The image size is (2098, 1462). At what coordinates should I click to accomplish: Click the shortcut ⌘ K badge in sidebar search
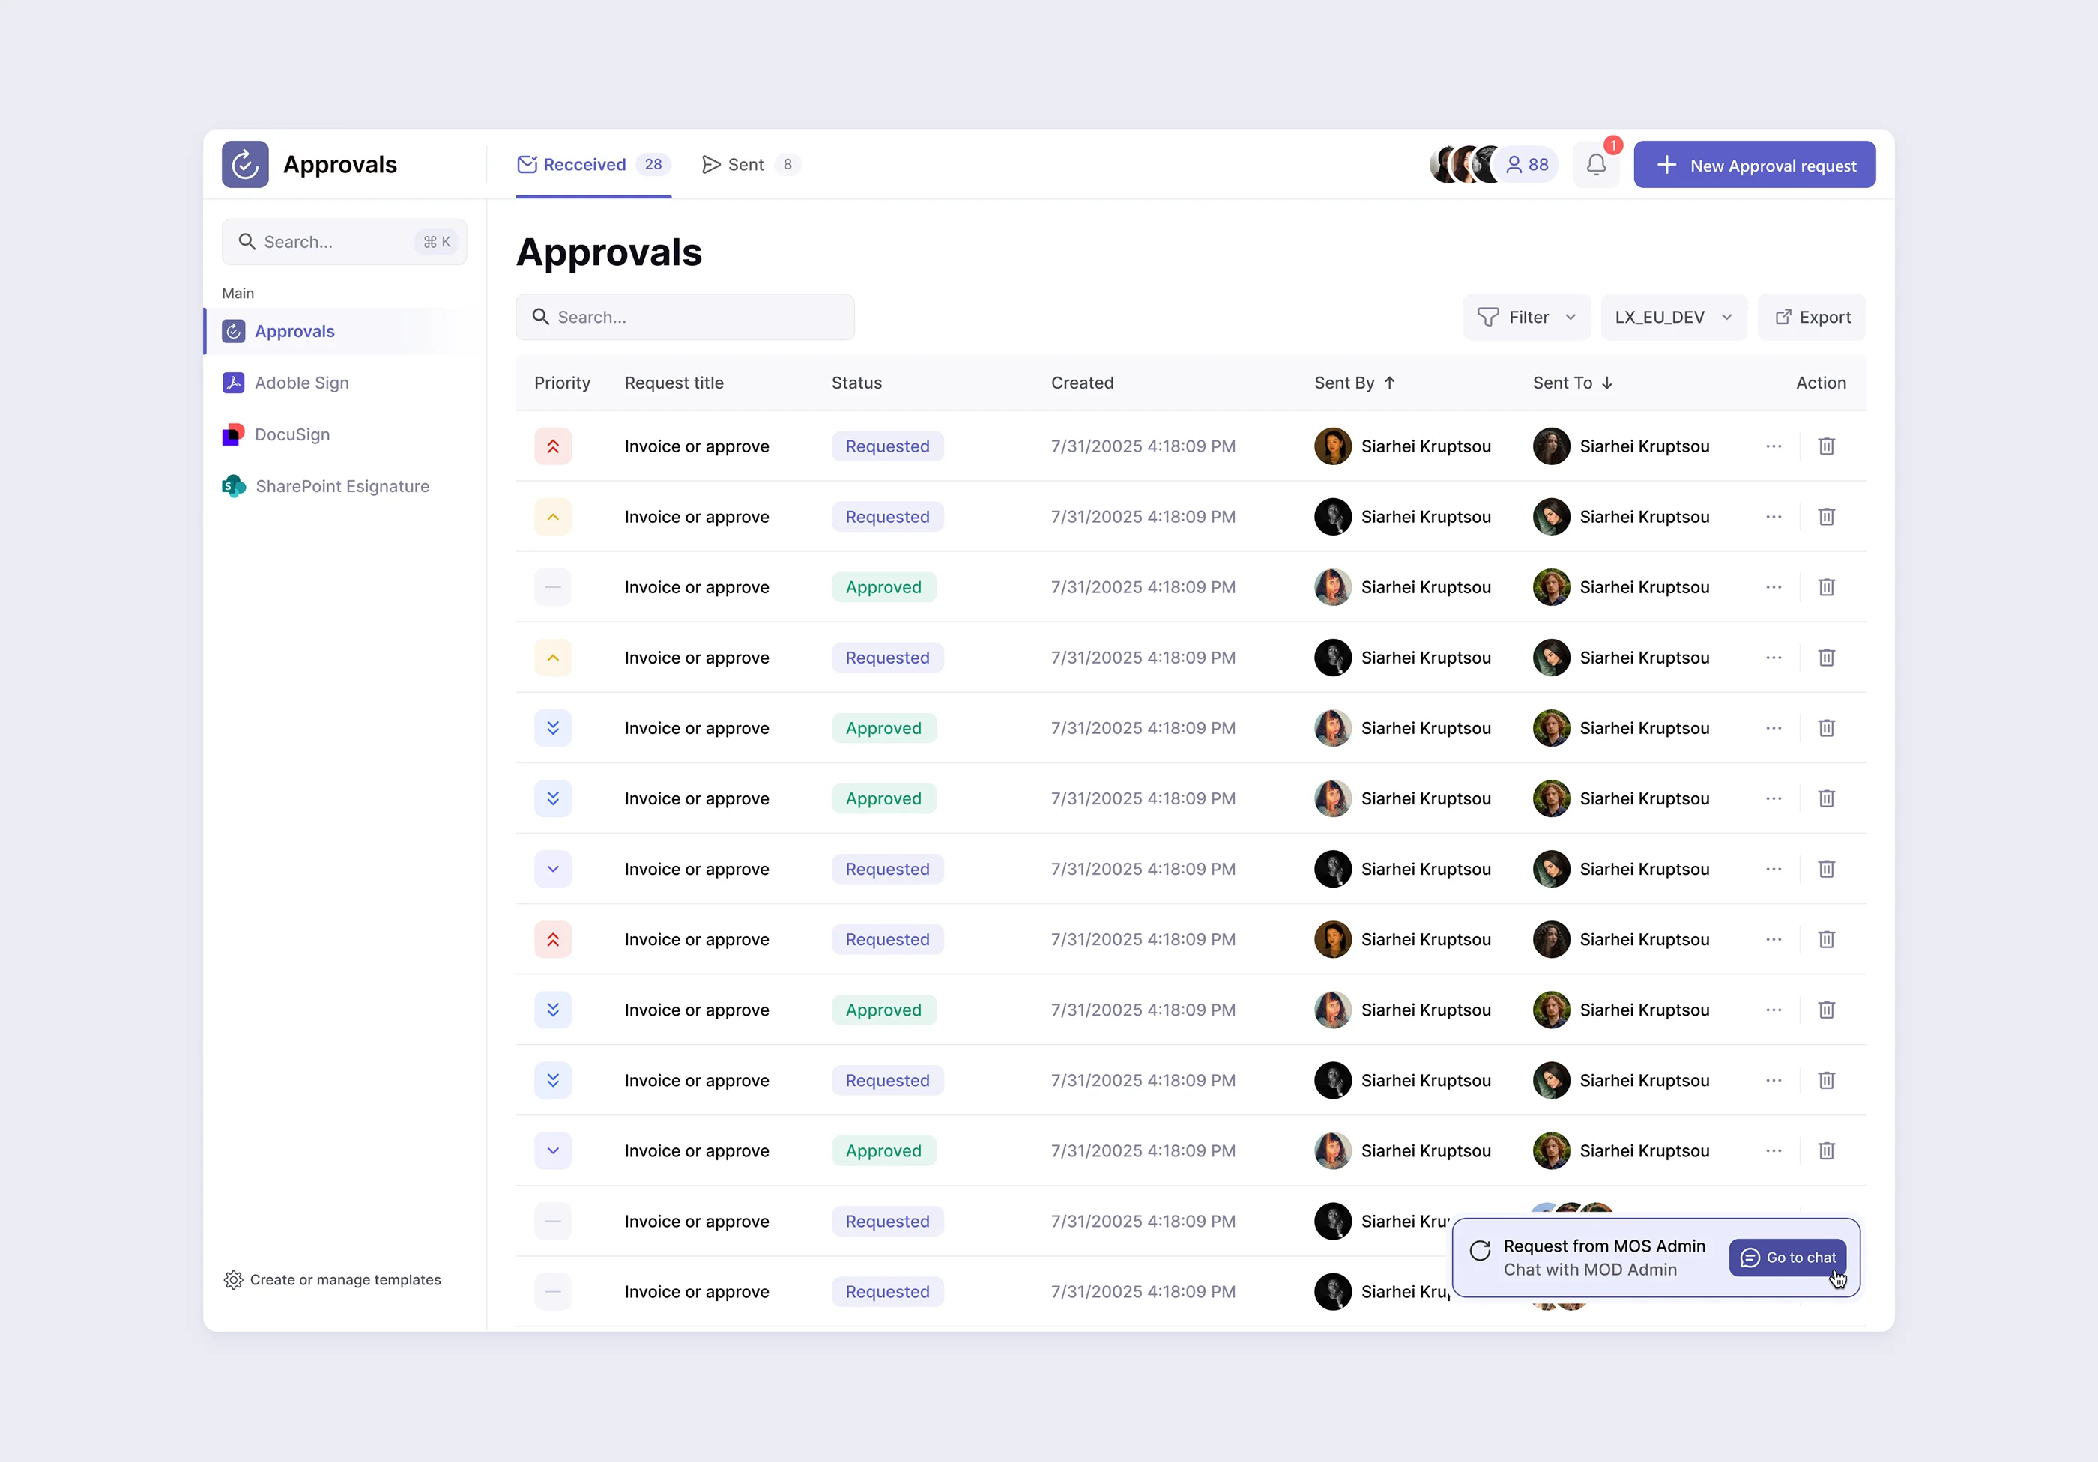436,242
